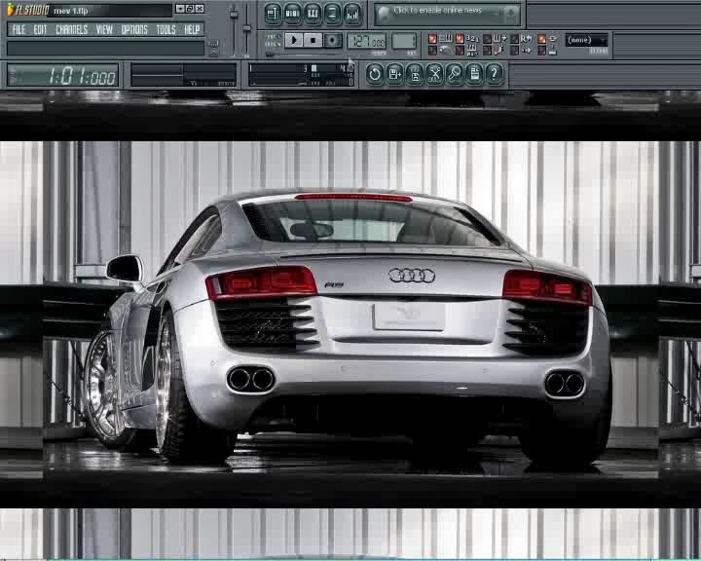This screenshot has width=701, height=561.
Task: Start playback with the Play button
Action: 294,40
